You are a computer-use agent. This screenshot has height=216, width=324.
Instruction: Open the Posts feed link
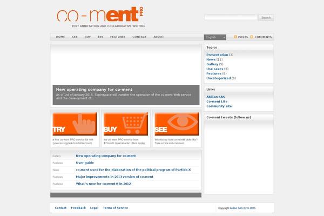coord(243,37)
